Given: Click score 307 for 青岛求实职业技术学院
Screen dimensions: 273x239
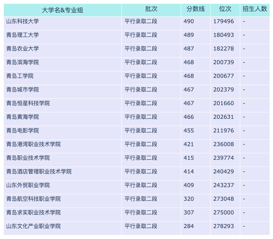Looking at the screenshot, I should (189, 212).
